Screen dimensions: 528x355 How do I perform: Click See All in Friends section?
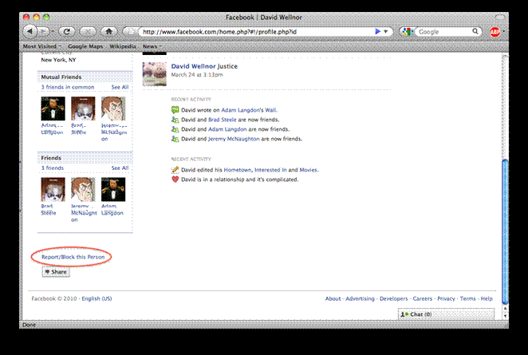click(120, 168)
